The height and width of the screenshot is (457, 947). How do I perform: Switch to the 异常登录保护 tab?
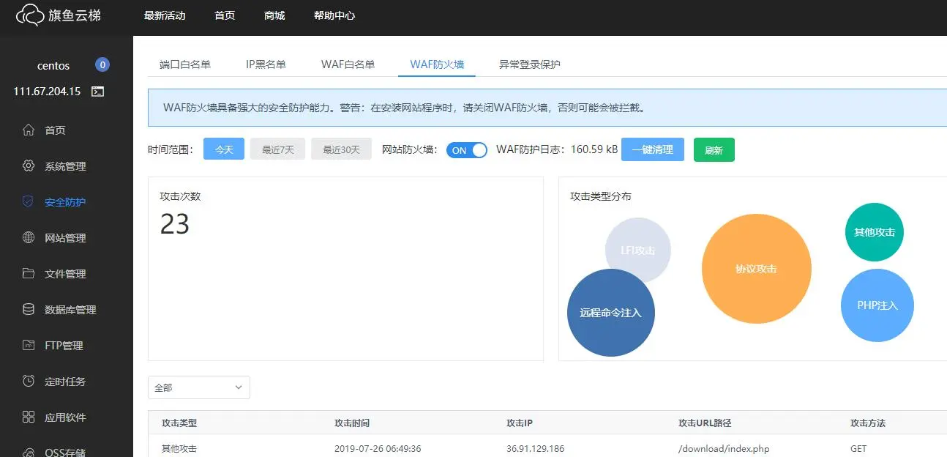coord(530,64)
